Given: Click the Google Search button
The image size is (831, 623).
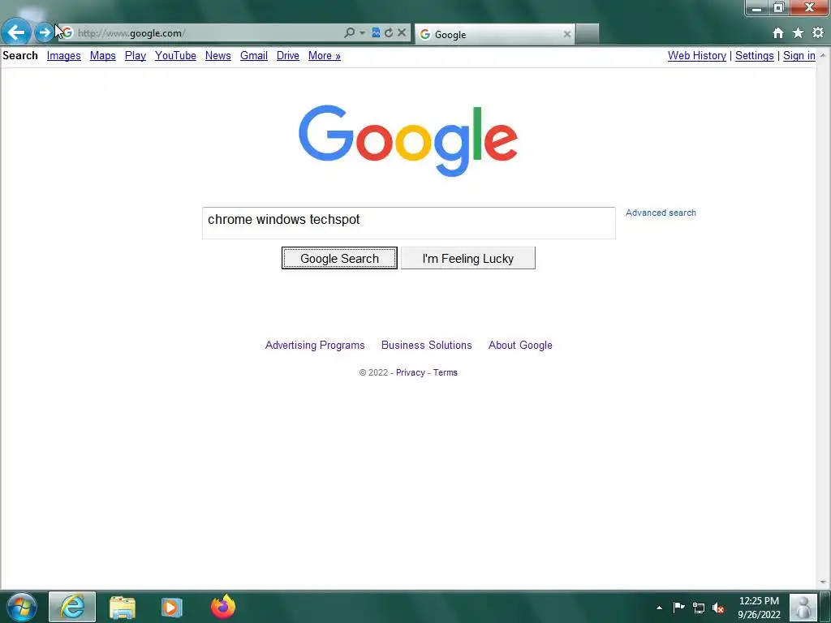Looking at the screenshot, I should pyautogui.click(x=339, y=258).
